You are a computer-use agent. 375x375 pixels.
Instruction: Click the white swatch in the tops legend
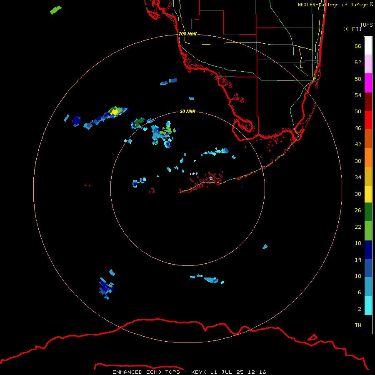368,46
